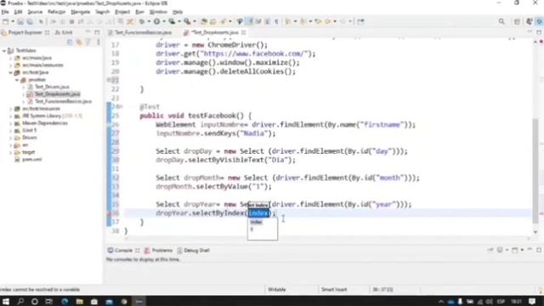Select pom.xml in Project Explorer
Screen dimensions: 544x306
32,160
